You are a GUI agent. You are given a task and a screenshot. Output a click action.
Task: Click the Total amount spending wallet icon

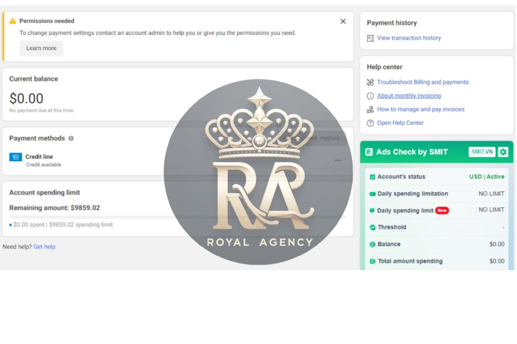pyautogui.click(x=372, y=262)
